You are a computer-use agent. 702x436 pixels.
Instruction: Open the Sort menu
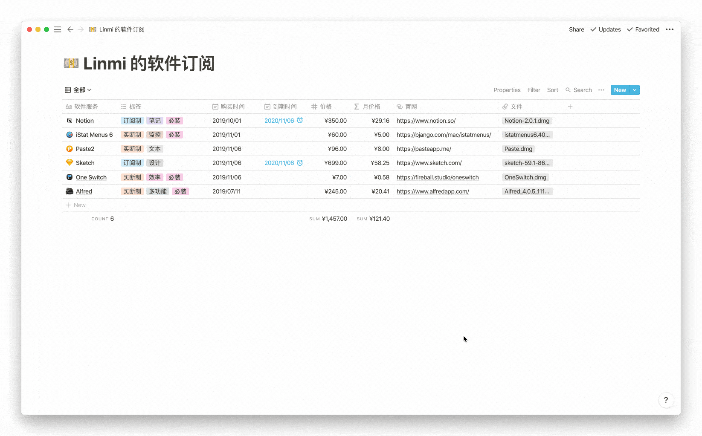553,90
